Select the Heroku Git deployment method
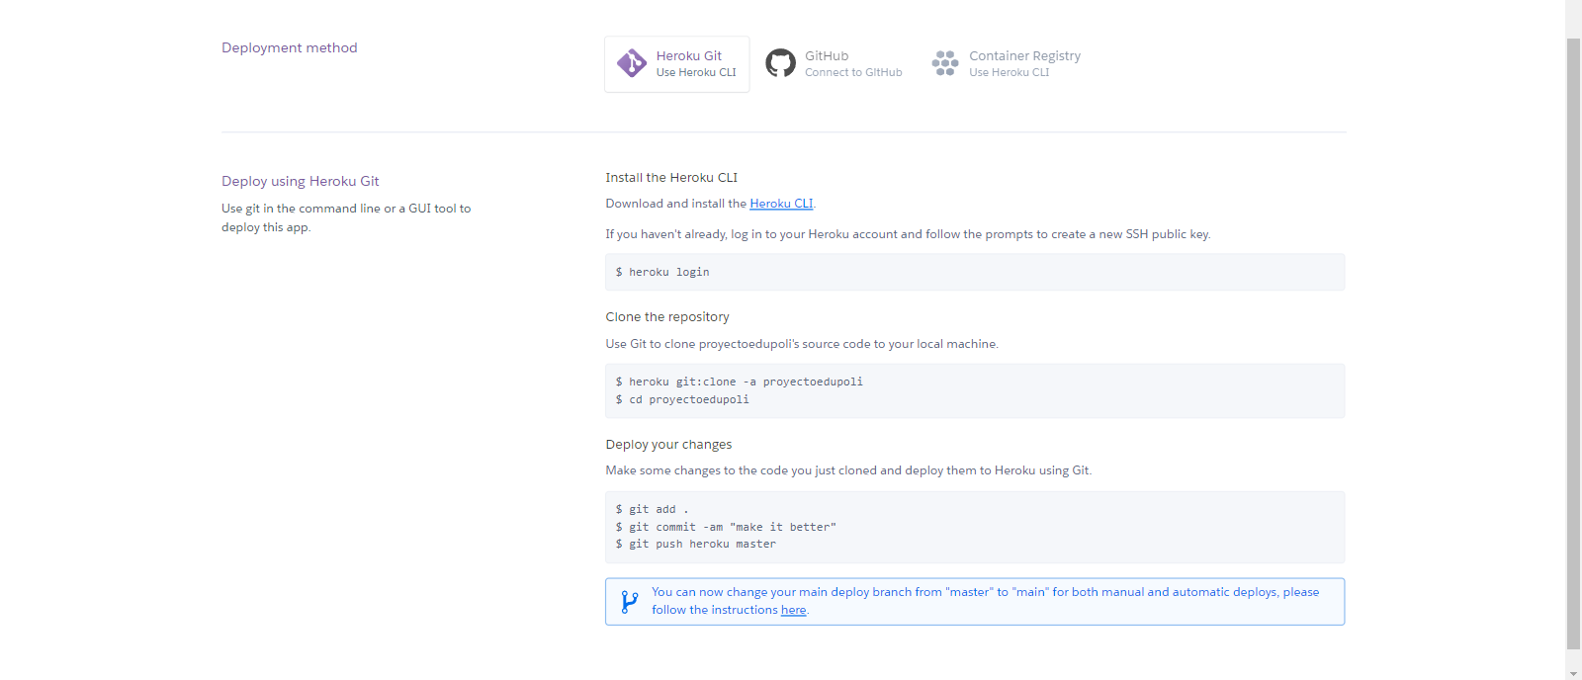 click(x=677, y=64)
